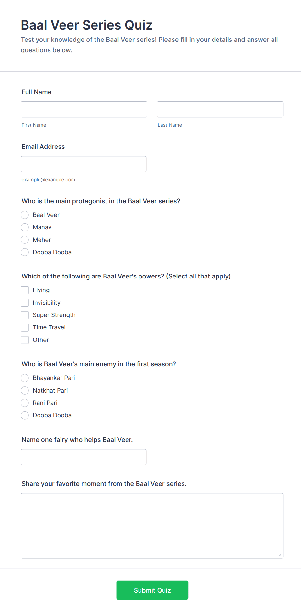
Task: Select the fairy name answer box
Action: pyautogui.click(x=83, y=457)
